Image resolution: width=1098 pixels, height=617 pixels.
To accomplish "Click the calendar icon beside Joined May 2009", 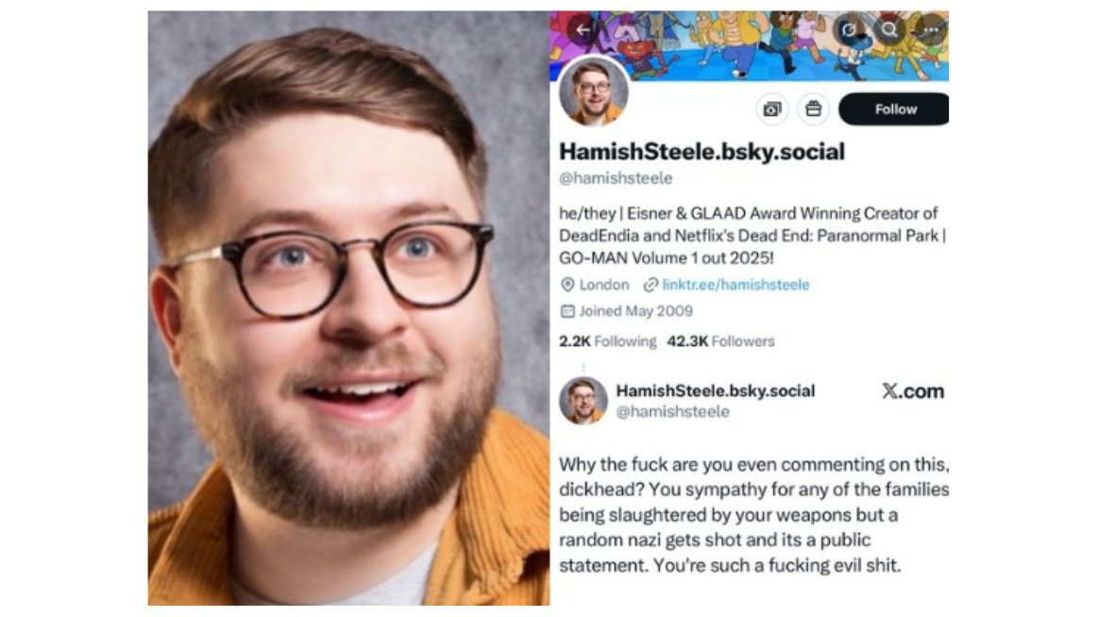I will point(568,311).
